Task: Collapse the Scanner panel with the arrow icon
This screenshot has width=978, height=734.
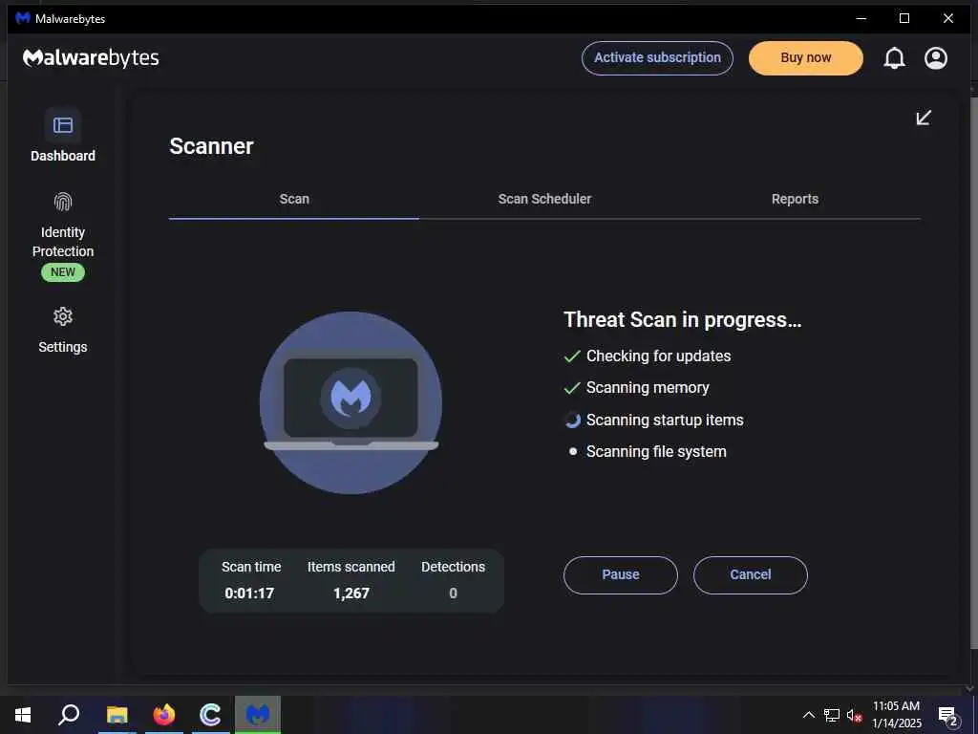Action: coord(924,118)
